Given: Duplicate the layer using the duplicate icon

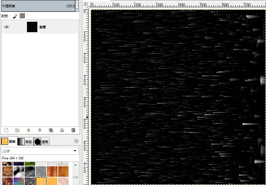Looking at the screenshot, I should coord(51,130).
